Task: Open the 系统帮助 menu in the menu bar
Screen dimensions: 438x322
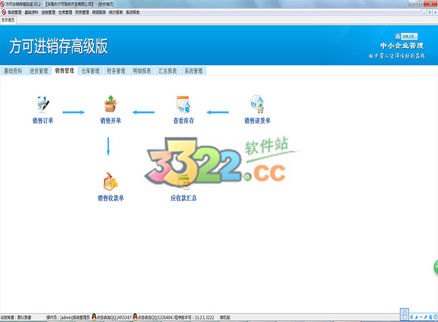Action: tap(133, 12)
